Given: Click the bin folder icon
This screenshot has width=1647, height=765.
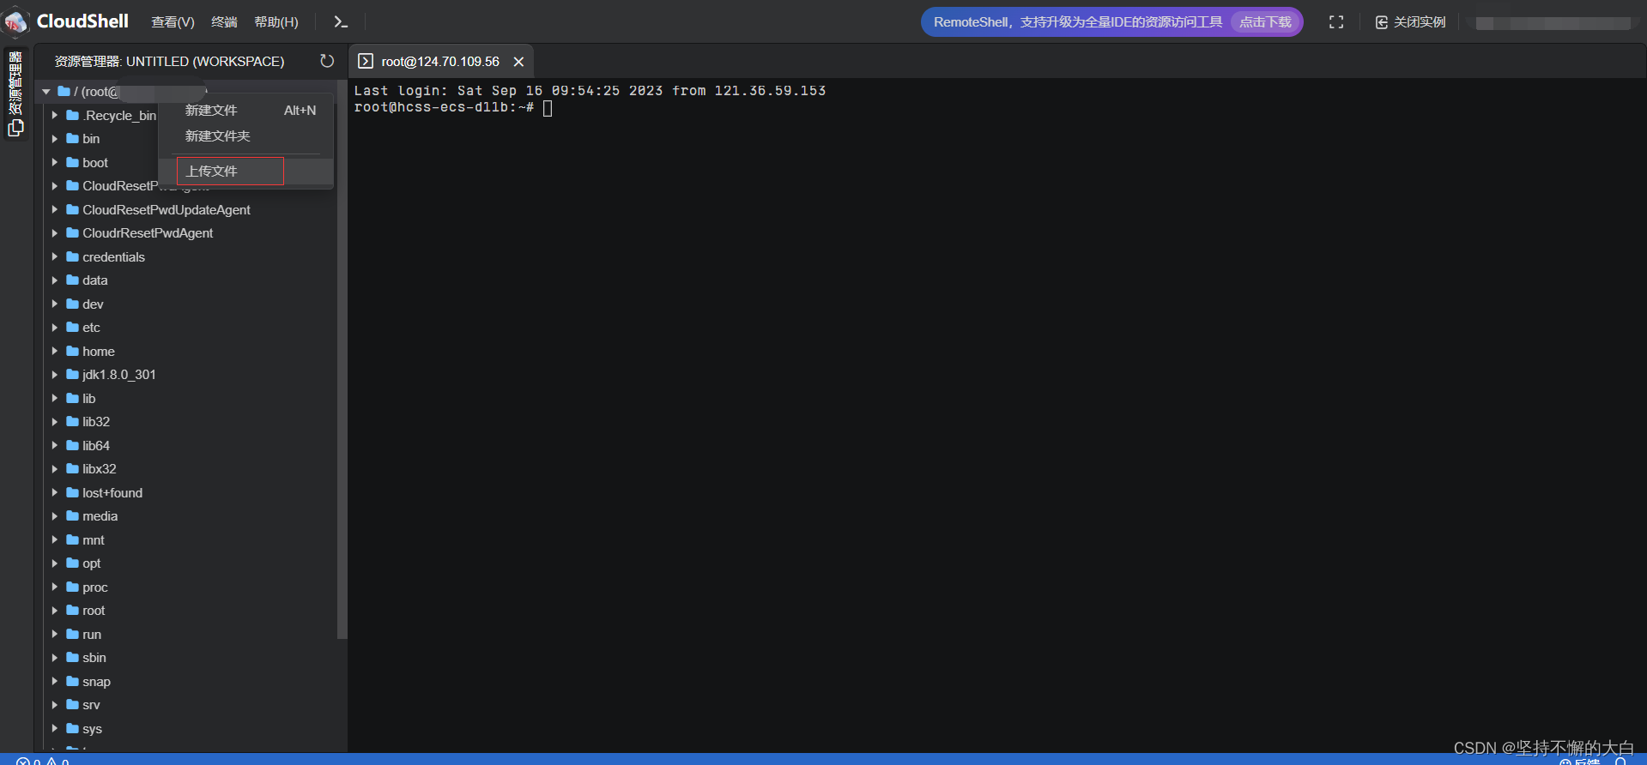Looking at the screenshot, I should 73,138.
